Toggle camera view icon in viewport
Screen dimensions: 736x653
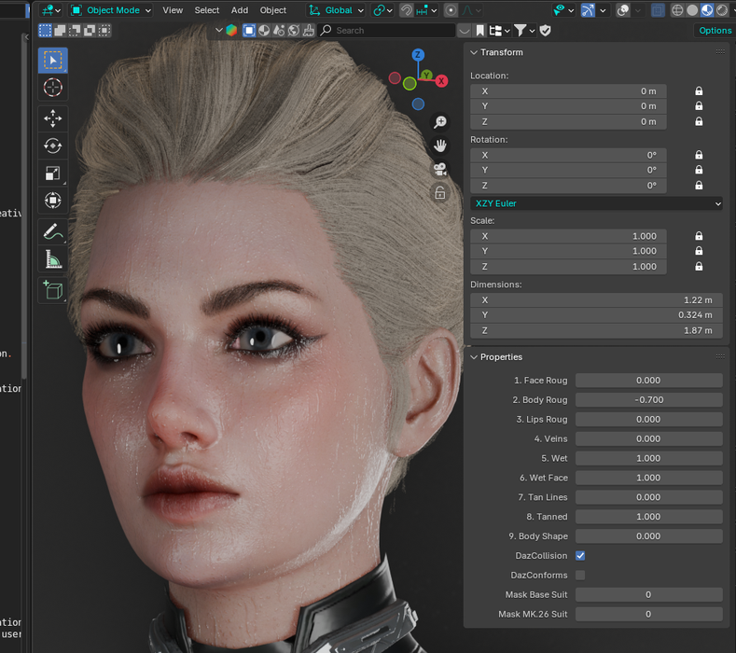click(x=439, y=169)
